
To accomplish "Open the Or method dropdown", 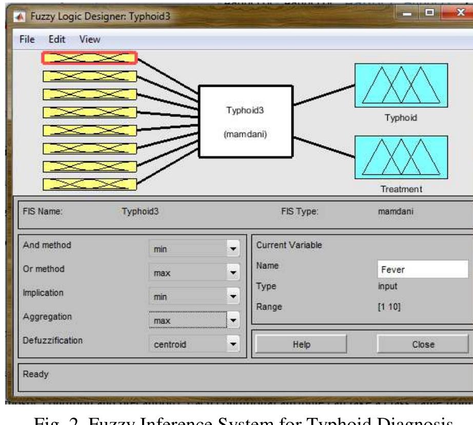I will coord(194,273).
